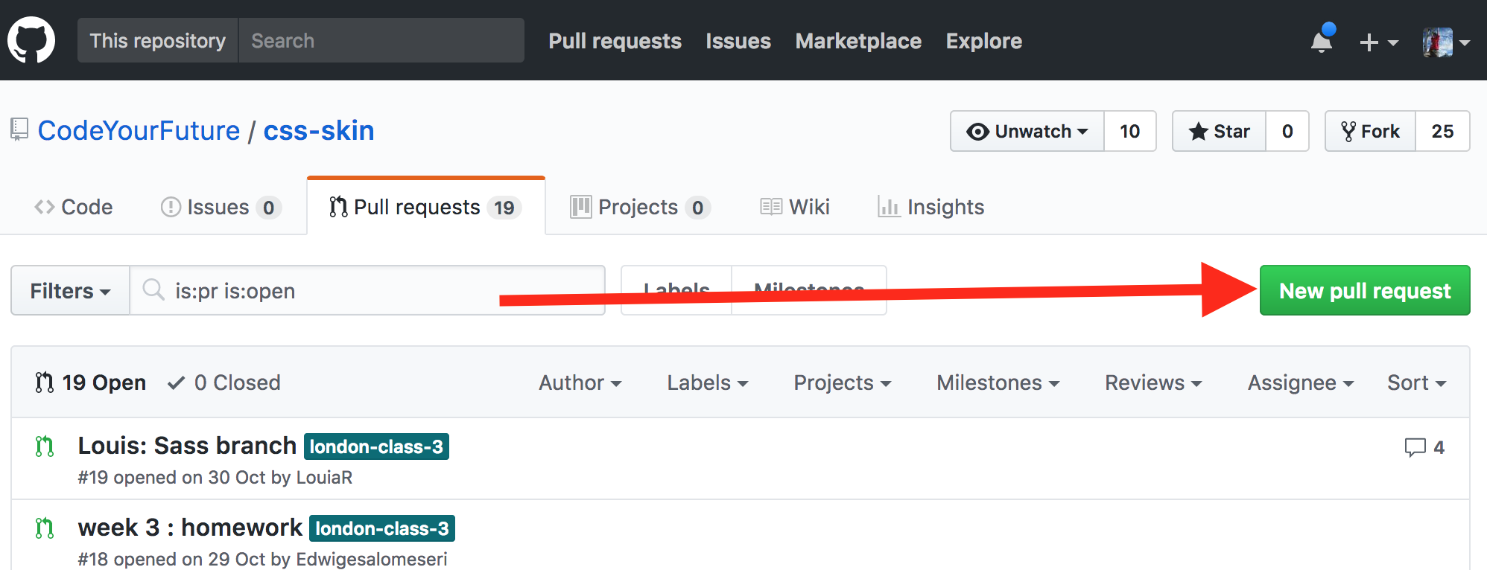Switch to the Code tab
This screenshot has height=570, width=1487.
coord(74,207)
